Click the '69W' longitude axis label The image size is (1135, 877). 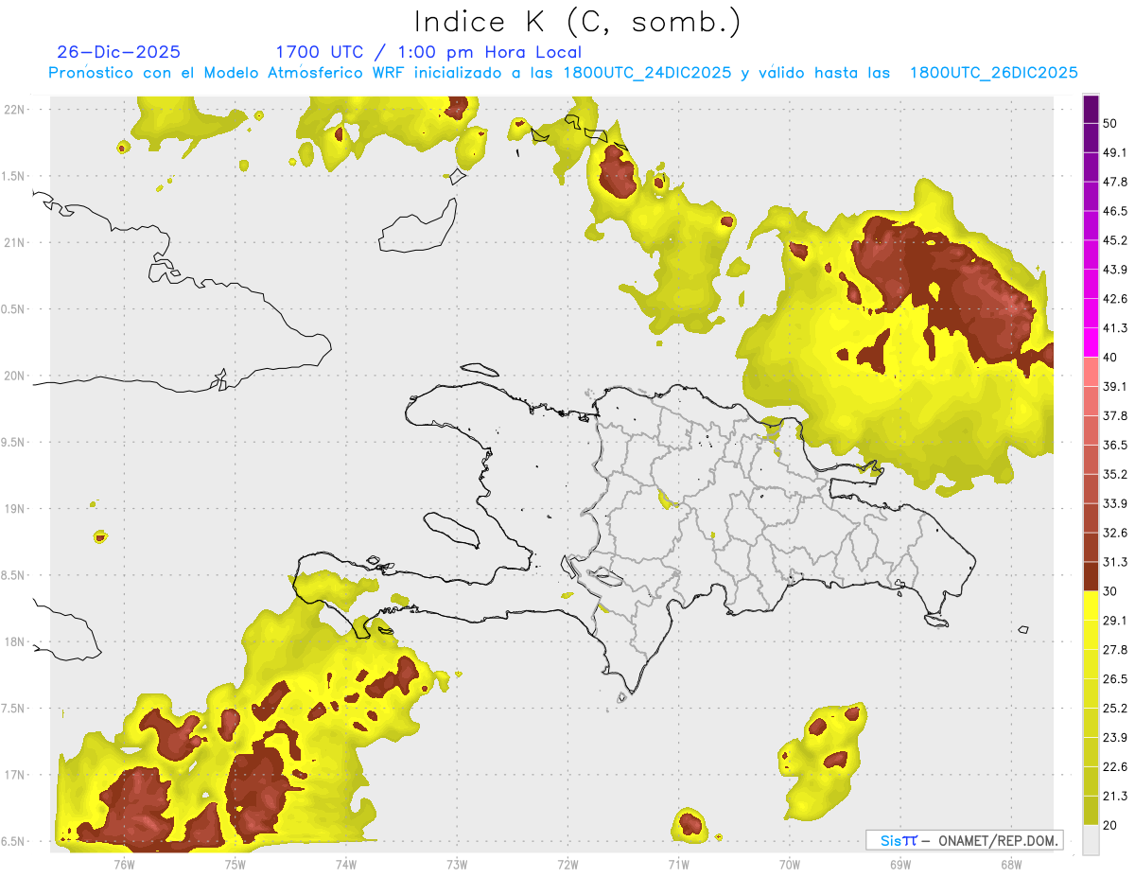(x=899, y=864)
